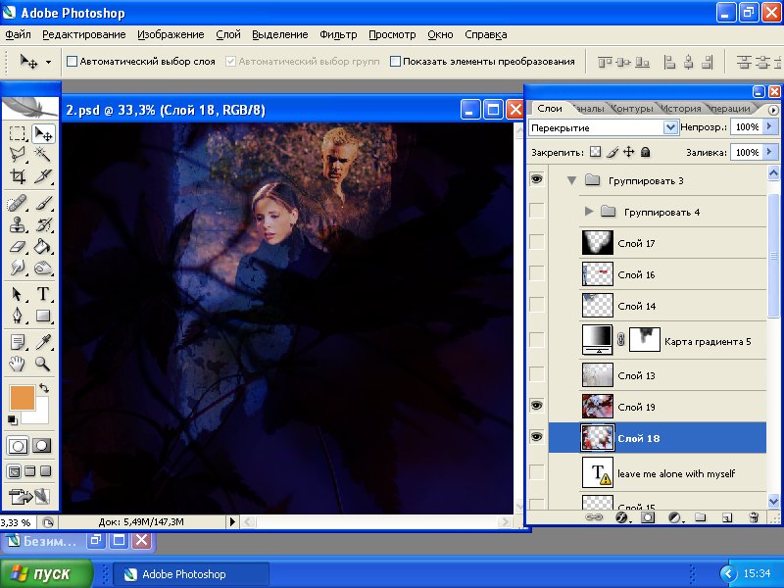
Task: Expand the Группировать 4 group
Action: (x=588, y=212)
